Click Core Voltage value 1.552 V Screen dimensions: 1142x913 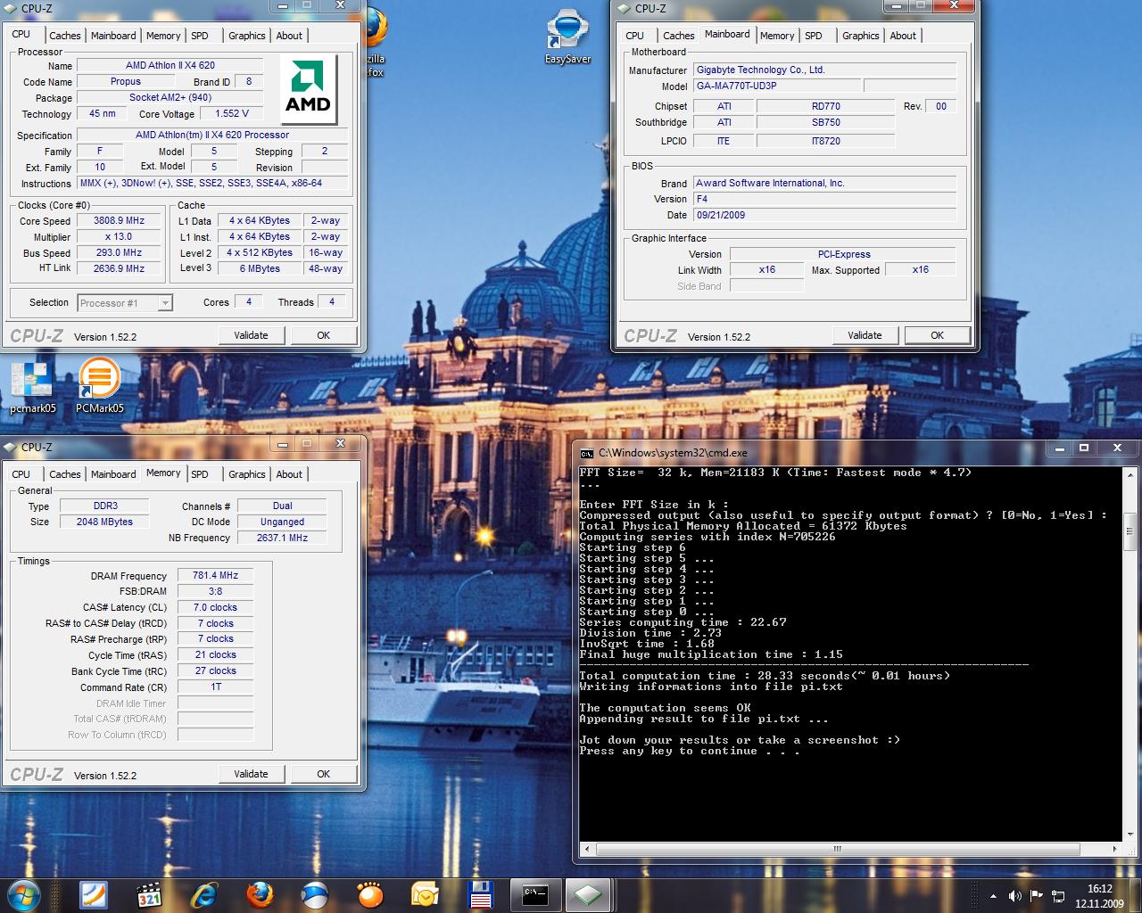point(231,113)
